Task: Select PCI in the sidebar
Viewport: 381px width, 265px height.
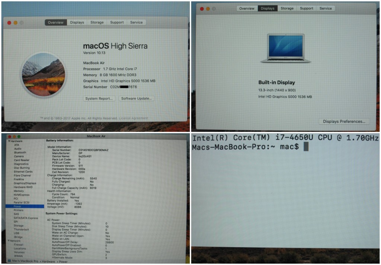Action: [16, 199]
